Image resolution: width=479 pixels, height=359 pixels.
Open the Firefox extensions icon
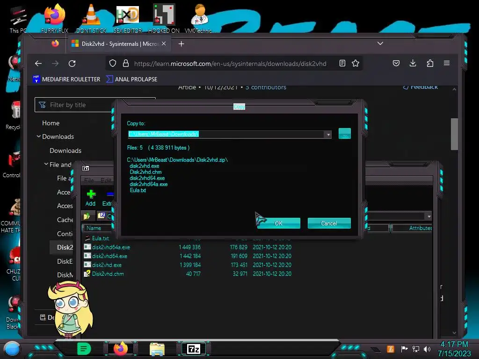click(430, 63)
